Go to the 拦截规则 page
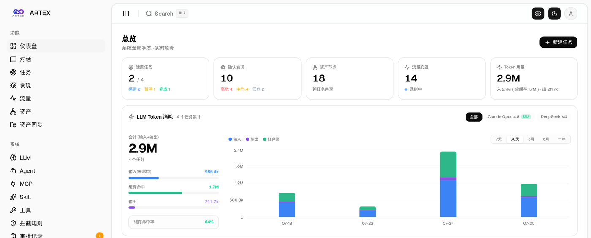The image size is (591, 238). [56, 223]
